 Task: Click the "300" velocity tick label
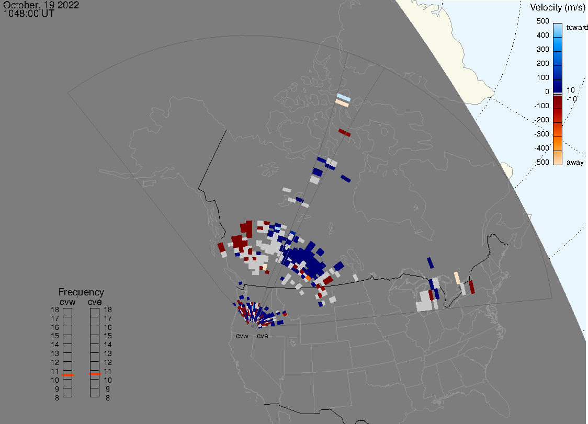coord(542,50)
